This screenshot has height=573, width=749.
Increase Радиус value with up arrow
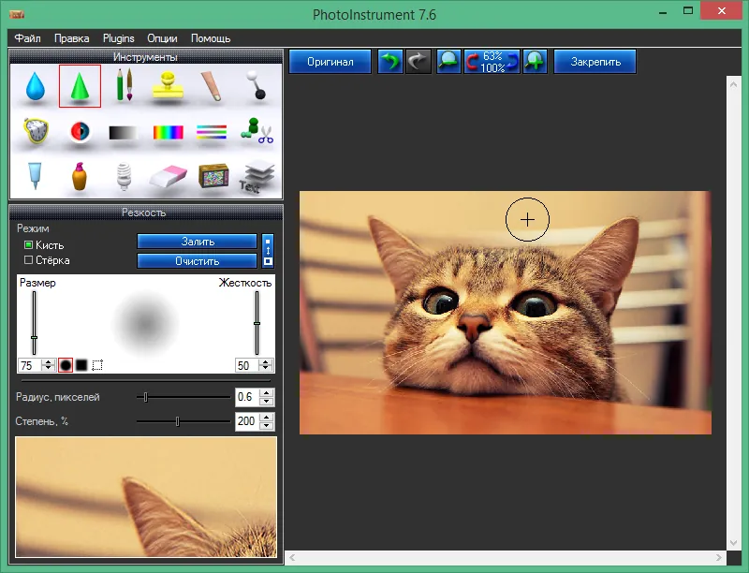pyautogui.click(x=267, y=393)
